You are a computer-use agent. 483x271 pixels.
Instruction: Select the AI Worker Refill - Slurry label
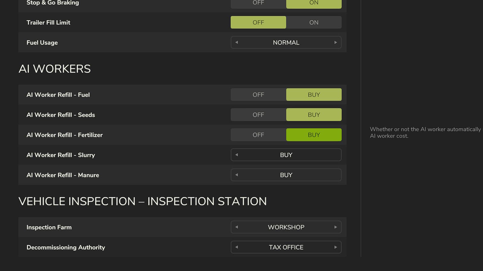coord(61,155)
